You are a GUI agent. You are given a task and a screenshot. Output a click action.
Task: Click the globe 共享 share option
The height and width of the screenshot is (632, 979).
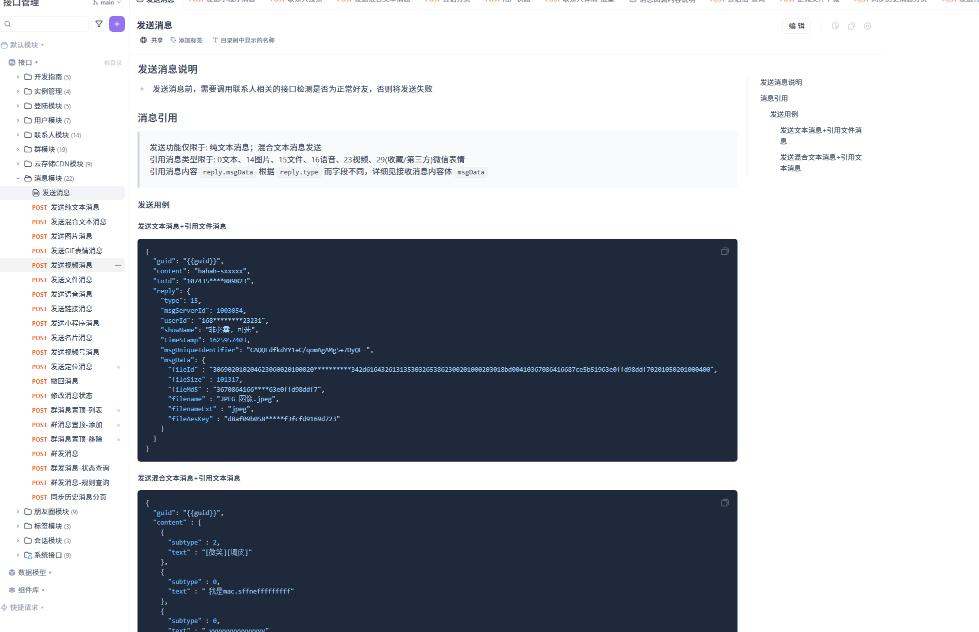pos(151,40)
